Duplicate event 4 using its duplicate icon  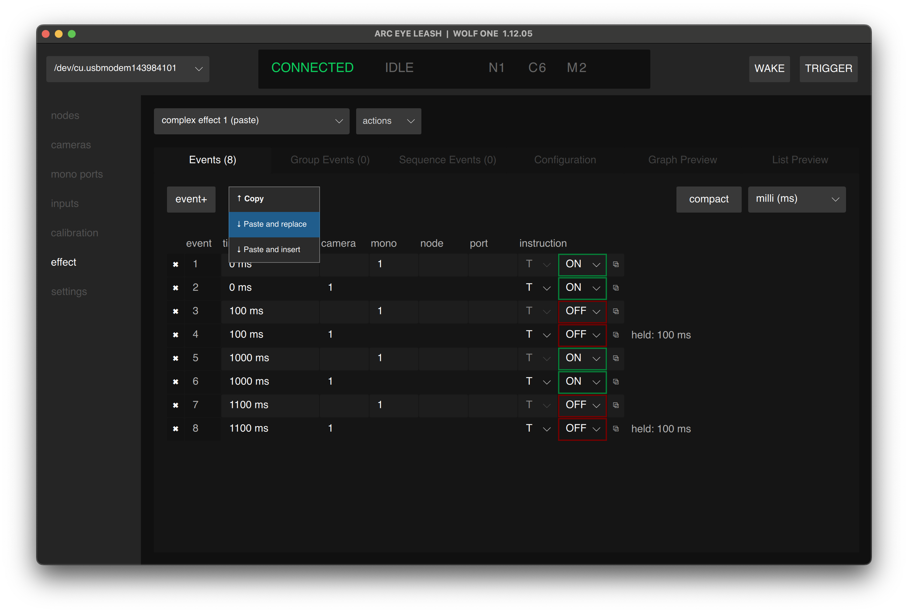616,335
